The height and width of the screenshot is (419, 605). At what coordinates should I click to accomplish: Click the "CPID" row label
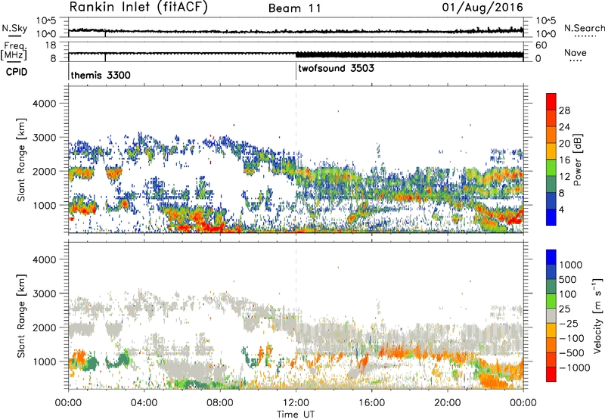tap(17, 72)
